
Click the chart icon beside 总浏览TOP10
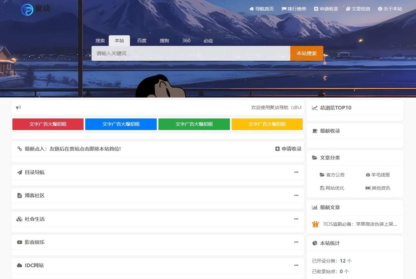click(x=314, y=108)
